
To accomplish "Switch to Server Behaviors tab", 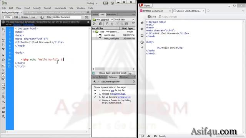I will click(100, 77).
